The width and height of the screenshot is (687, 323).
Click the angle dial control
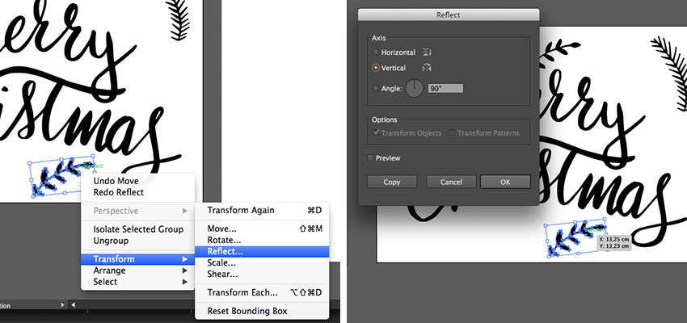tap(414, 88)
